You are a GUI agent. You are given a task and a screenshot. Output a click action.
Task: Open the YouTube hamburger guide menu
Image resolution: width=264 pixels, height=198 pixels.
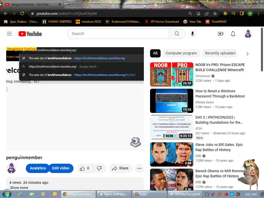9,34
